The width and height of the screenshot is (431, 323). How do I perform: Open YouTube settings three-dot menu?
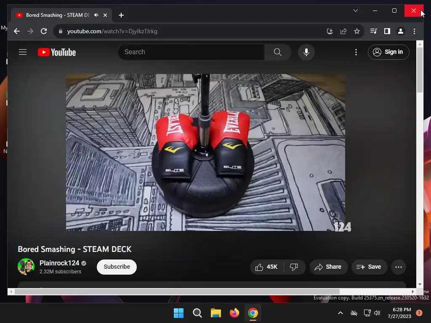click(356, 52)
